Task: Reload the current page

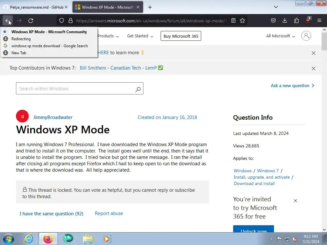Action: click(x=31, y=21)
